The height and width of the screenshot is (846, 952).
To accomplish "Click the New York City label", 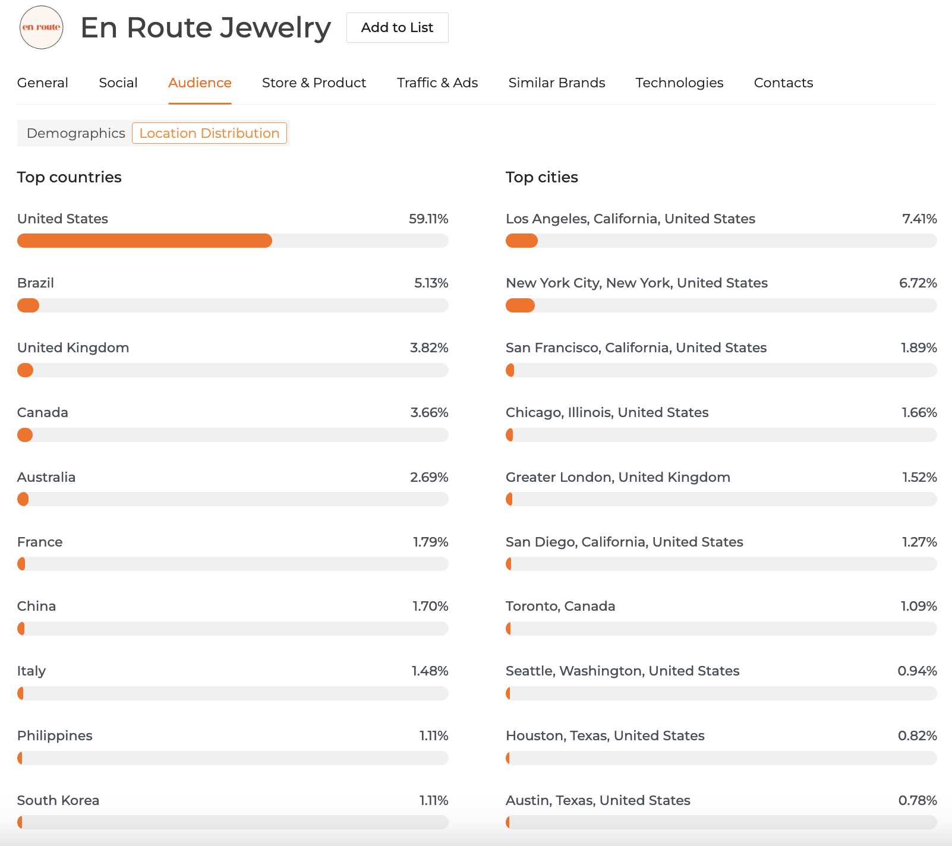I will tap(636, 283).
